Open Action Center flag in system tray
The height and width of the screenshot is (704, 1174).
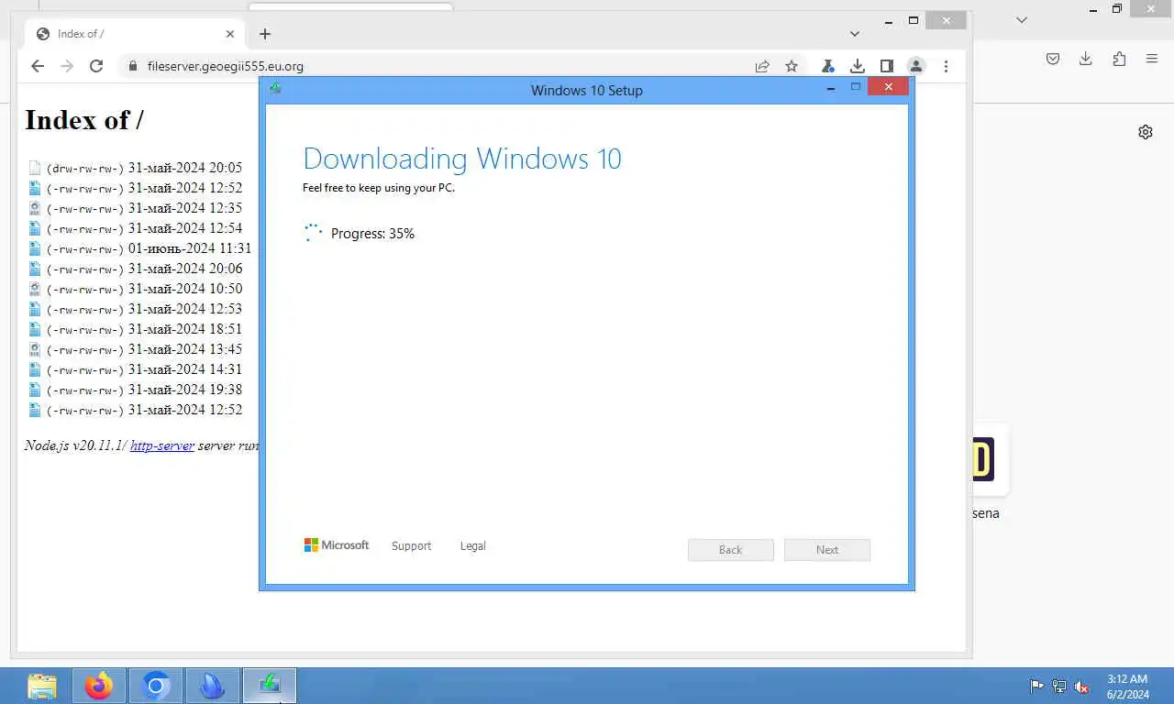[1036, 686]
